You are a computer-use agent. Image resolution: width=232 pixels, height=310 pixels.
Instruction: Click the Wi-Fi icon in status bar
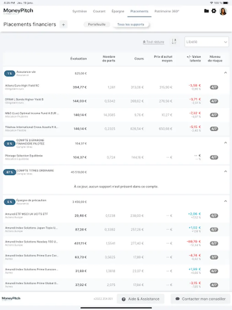coord(211,3)
